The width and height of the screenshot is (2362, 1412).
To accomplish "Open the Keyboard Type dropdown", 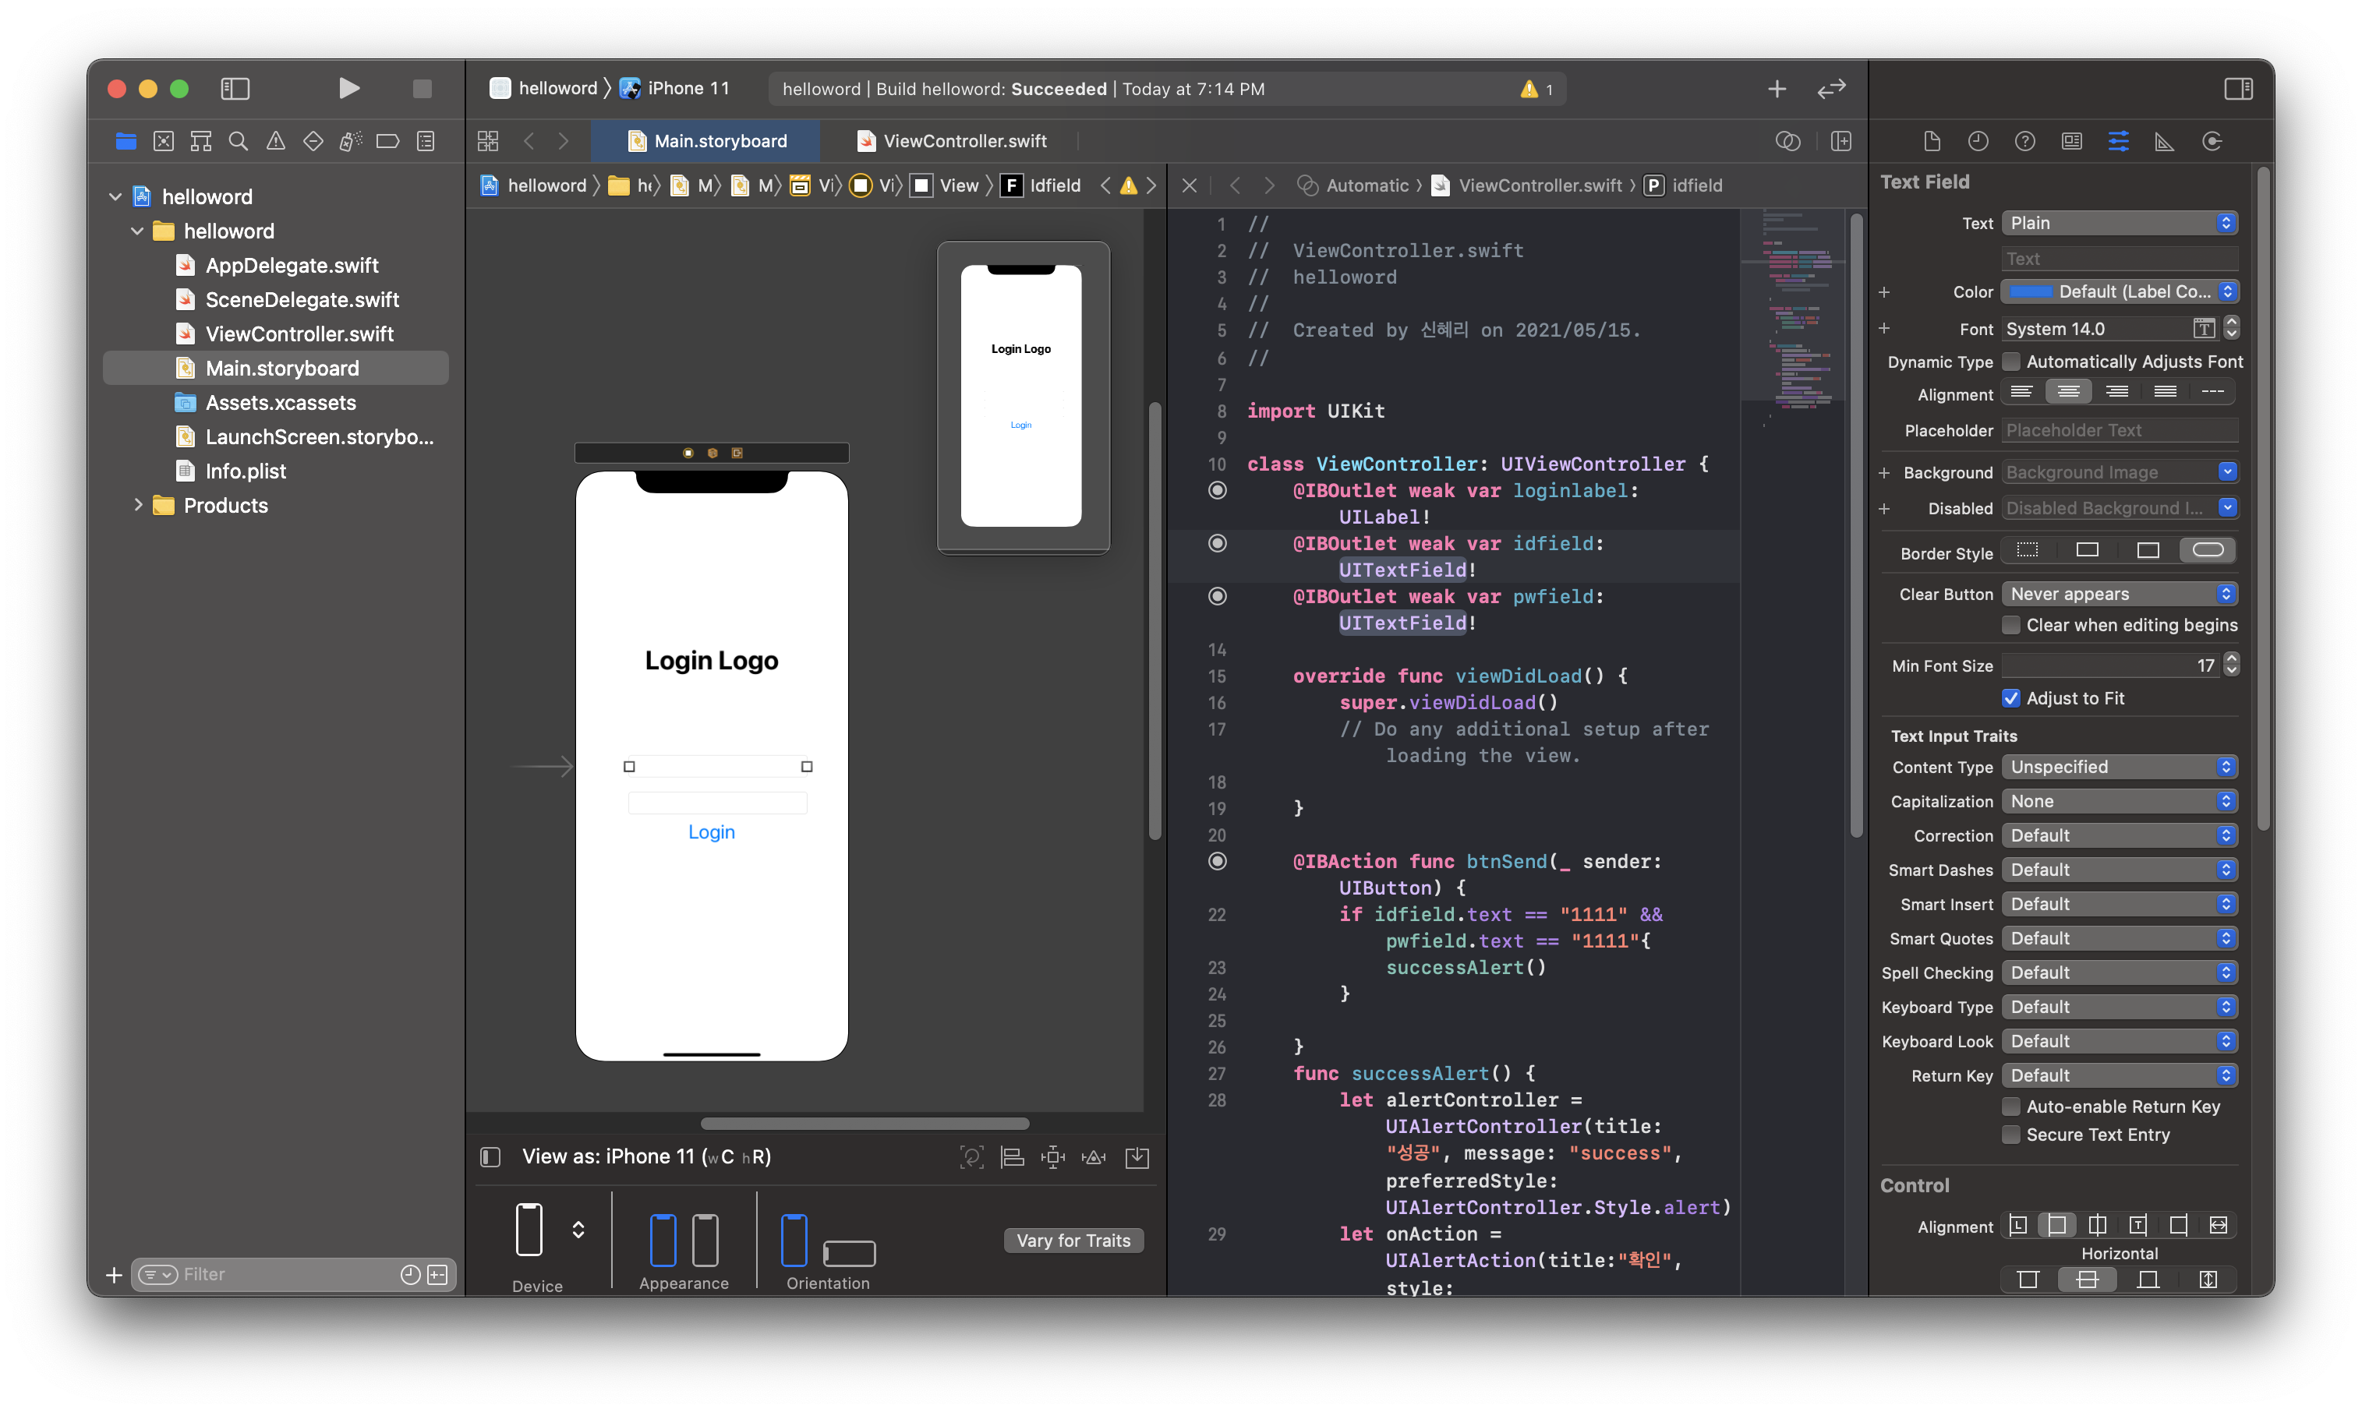I will (2120, 1007).
